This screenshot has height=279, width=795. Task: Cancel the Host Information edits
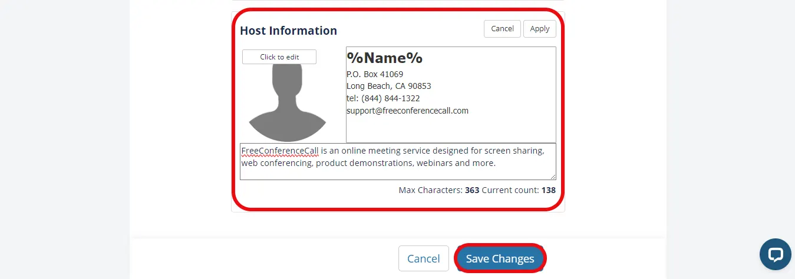(502, 29)
